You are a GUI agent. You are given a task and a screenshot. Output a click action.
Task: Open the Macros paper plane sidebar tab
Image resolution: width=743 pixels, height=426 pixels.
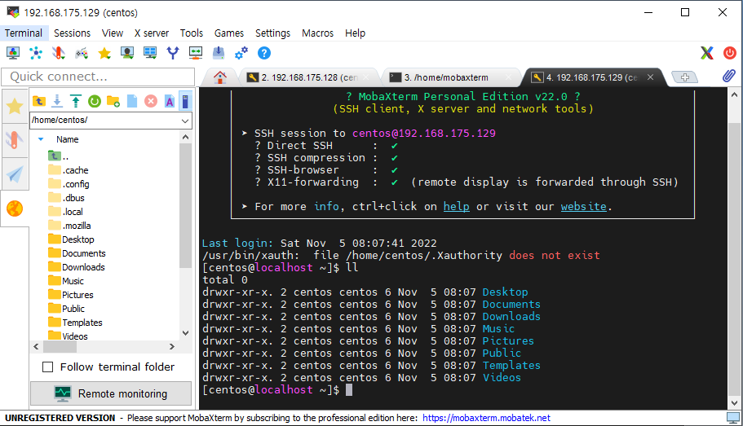15,174
